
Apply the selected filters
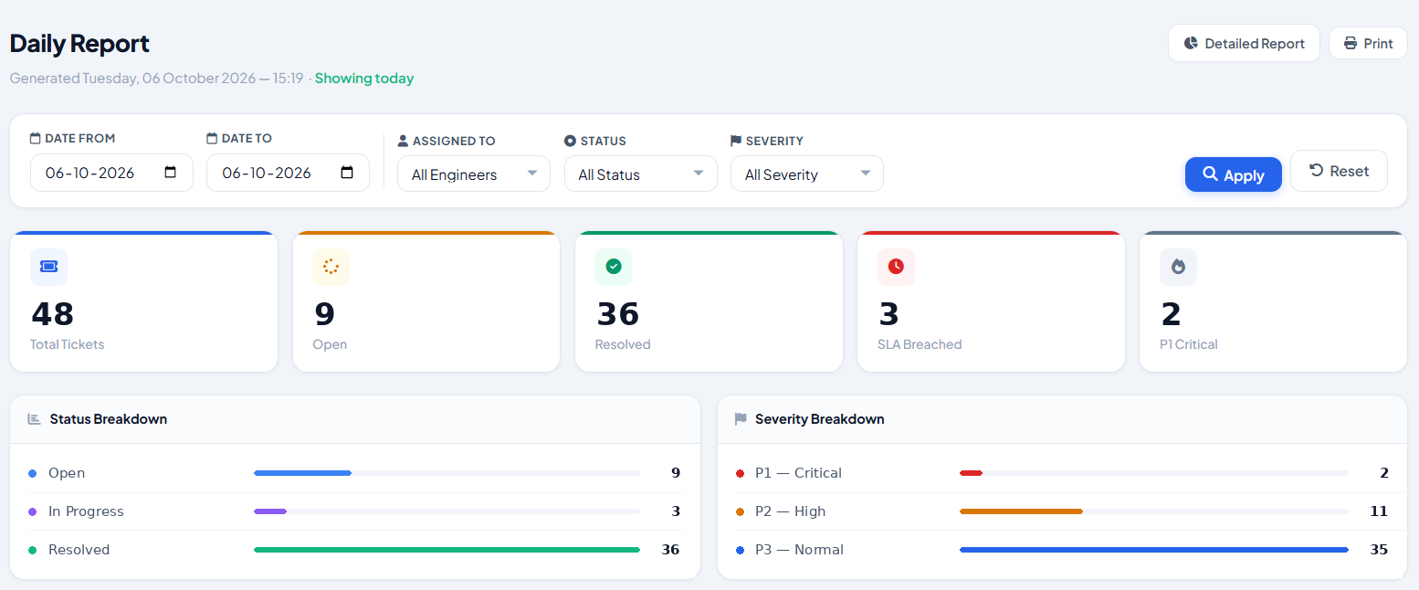pyautogui.click(x=1234, y=174)
